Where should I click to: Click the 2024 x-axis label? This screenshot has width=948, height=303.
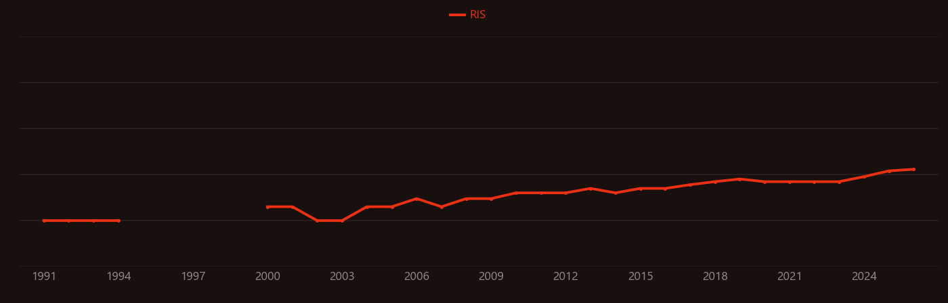coord(864,277)
